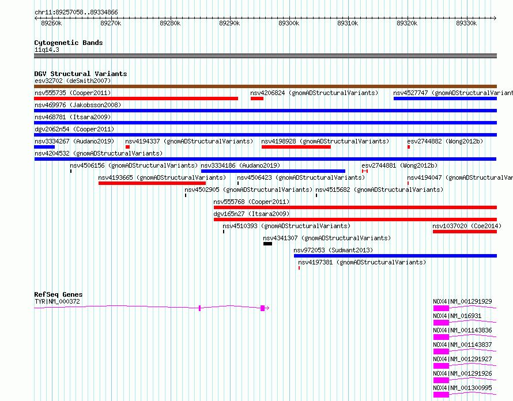513x401 pixels.
Task: Click the Cytogenetic Bands track title
Action: [69, 43]
